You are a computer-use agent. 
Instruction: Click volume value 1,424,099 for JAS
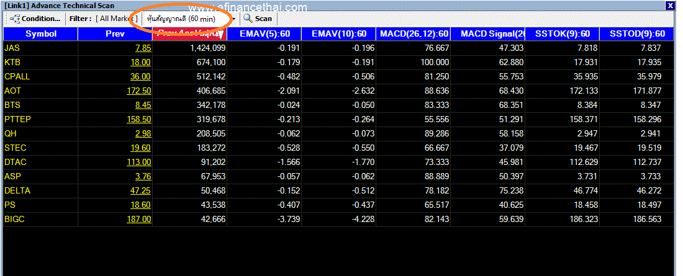[208, 48]
